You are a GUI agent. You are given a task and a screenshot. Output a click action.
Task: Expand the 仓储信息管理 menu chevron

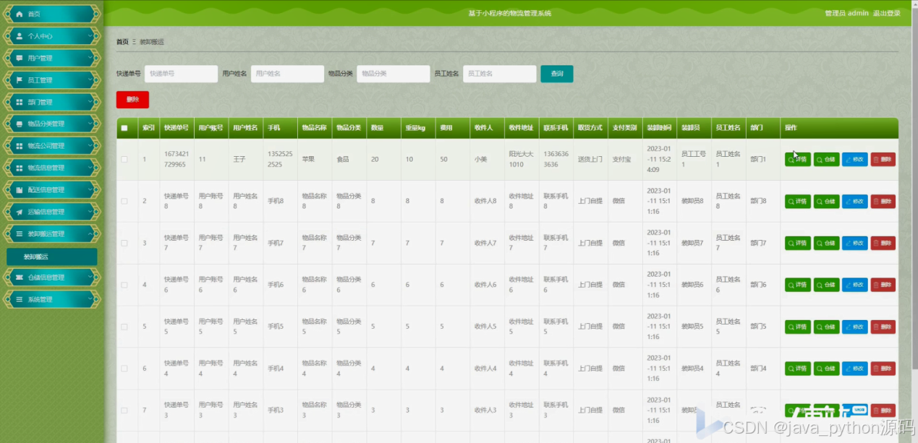[90, 278]
